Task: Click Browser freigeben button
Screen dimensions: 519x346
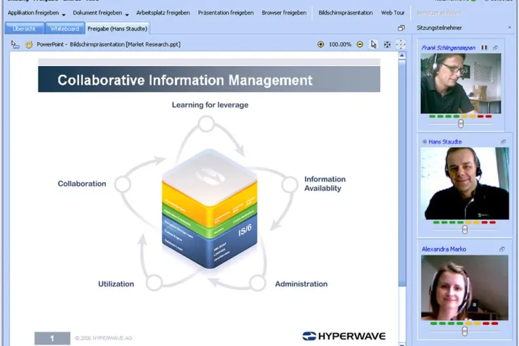Action: [284, 12]
